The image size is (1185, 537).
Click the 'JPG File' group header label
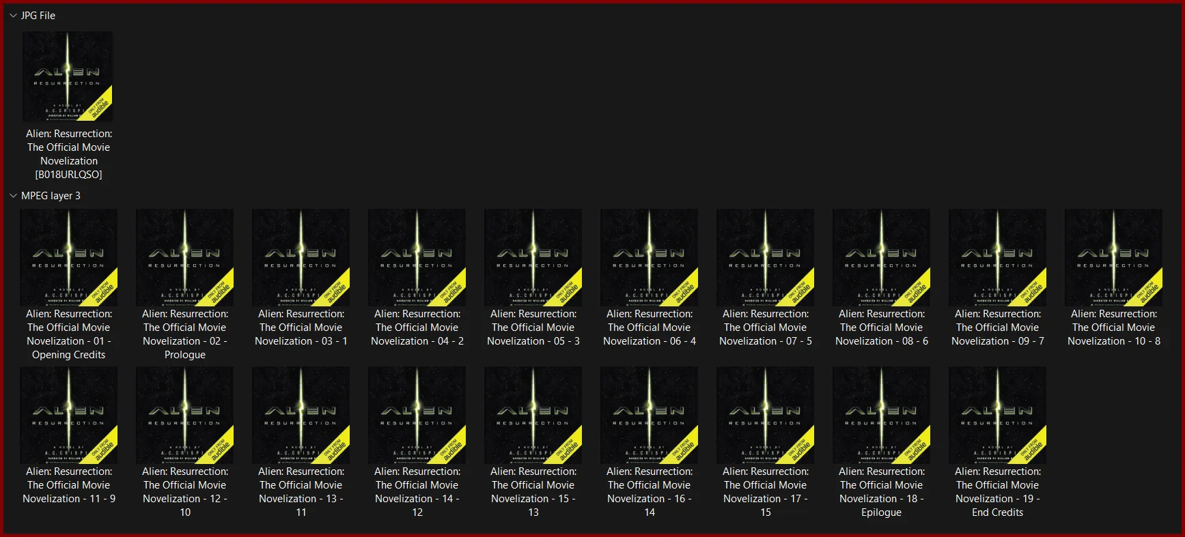(38, 16)
